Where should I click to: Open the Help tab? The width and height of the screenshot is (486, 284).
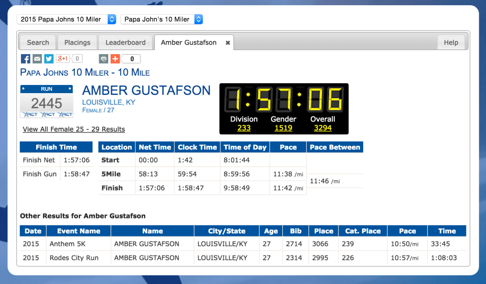[x=451, y=42]
